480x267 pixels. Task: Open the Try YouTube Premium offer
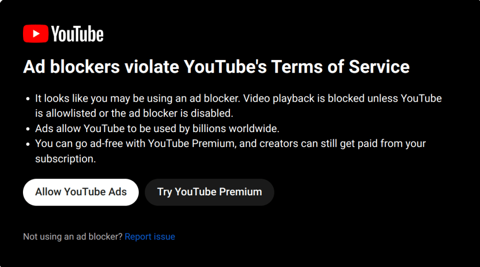(209, 192)
